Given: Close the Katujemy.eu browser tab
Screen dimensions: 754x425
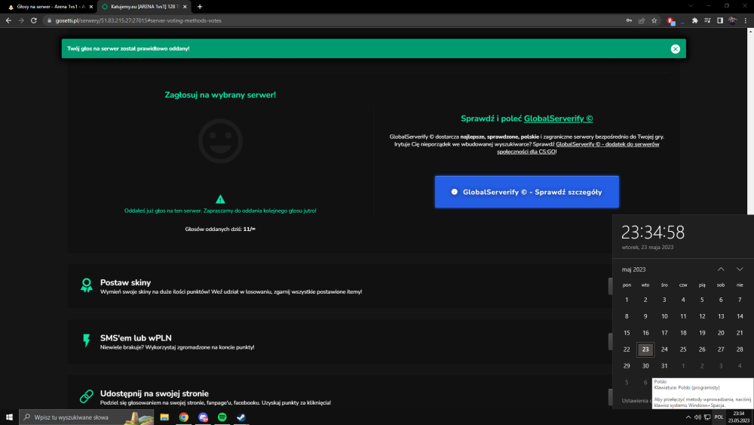Looking at the screenshot, I should coord(185,7).
